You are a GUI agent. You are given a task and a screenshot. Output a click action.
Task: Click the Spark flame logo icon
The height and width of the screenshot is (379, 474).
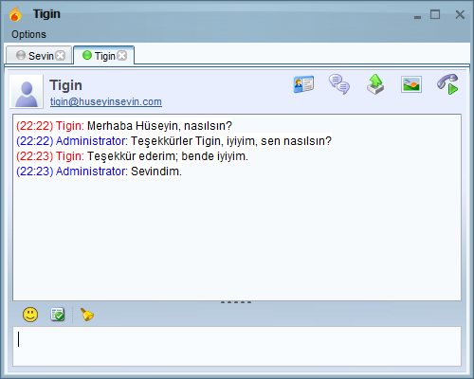[x=15, y=14]
